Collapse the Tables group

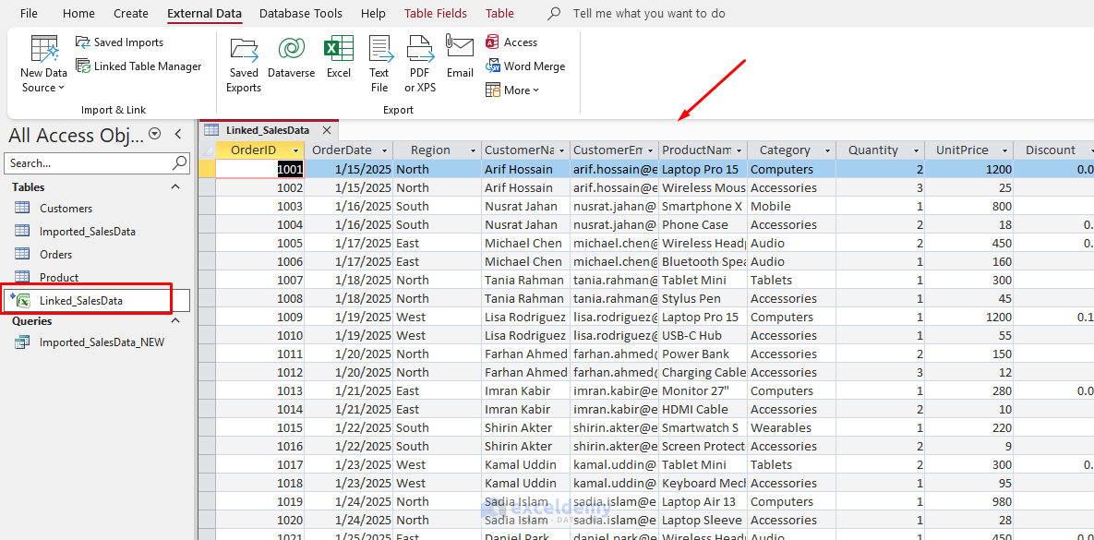175,186
